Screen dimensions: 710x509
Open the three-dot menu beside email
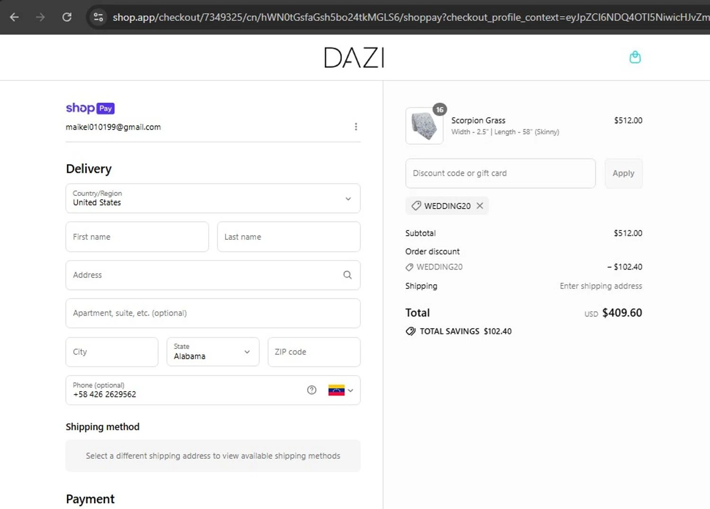coord(356,127)
